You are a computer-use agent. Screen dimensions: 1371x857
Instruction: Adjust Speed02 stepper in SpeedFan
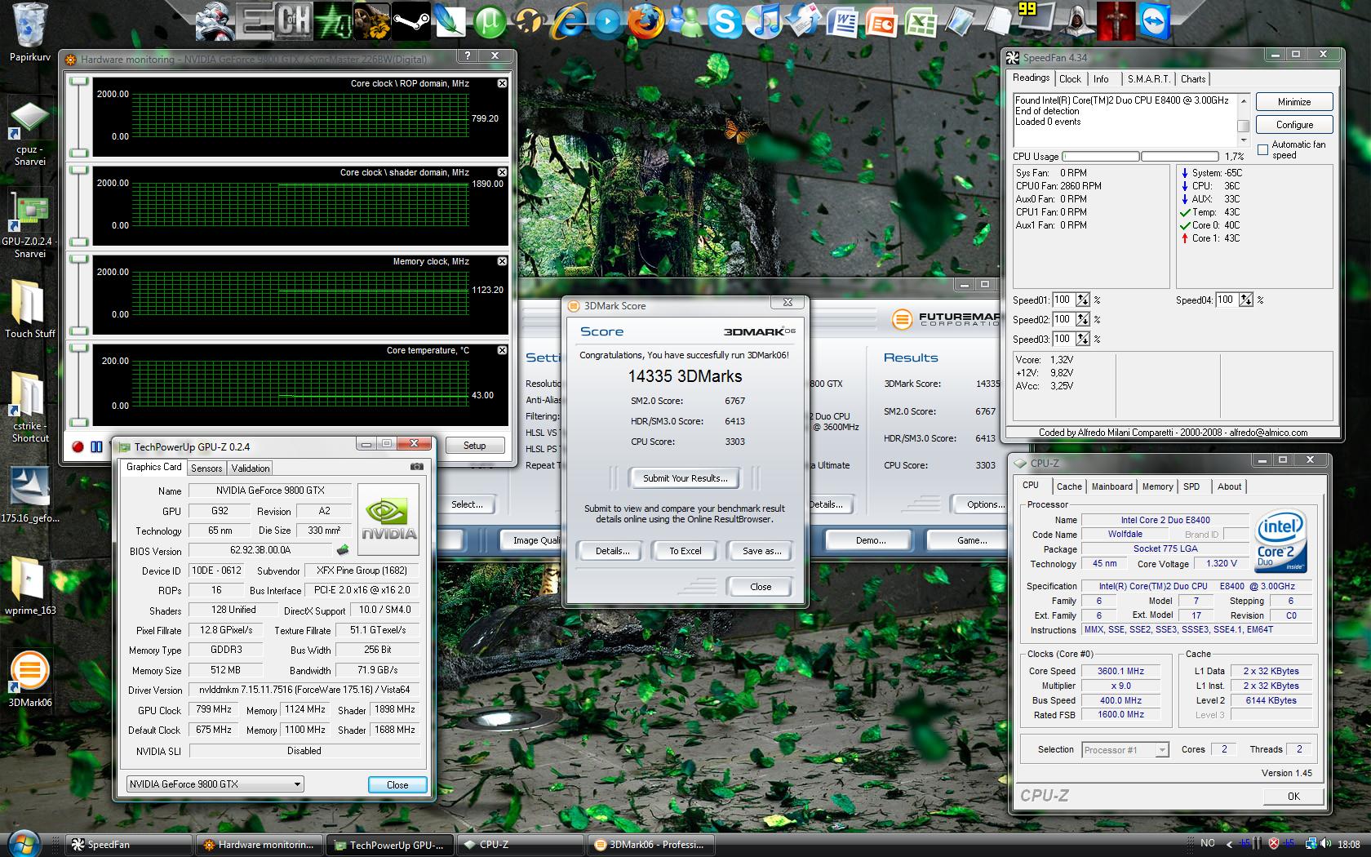(1083, 319)
